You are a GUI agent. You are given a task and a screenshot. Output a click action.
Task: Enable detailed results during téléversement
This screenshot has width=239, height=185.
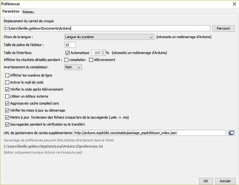[91, 60]
